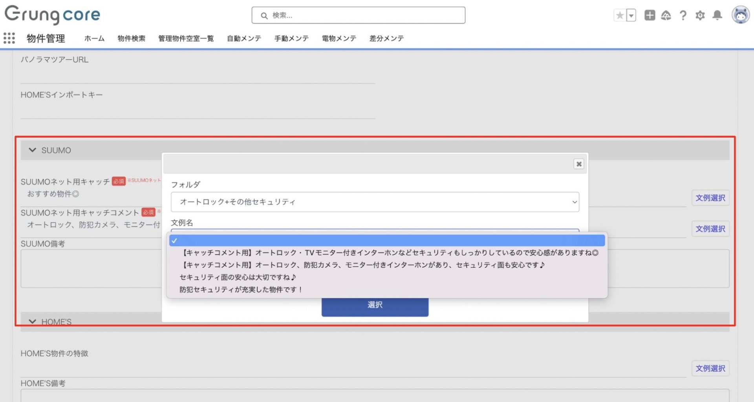Collapse the HOME'S section
Viewport: 754px width, 402px height.
tap(33, 322)
